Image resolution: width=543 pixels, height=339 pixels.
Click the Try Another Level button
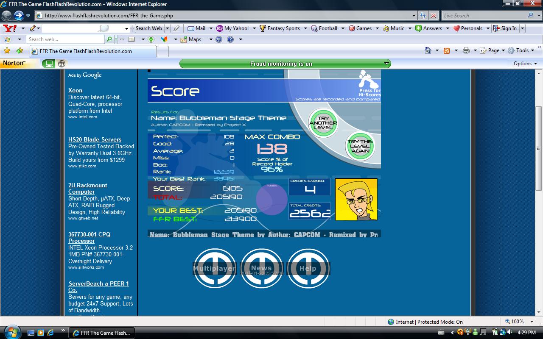(x=323, y=123)
